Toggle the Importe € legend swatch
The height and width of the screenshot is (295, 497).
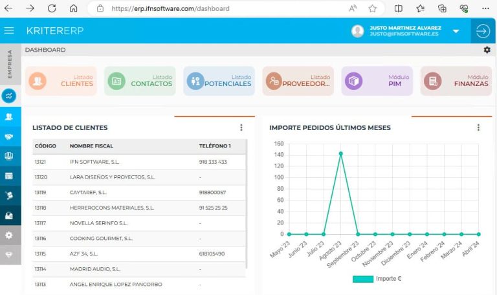pyautogui.click(x=363, y=279)
